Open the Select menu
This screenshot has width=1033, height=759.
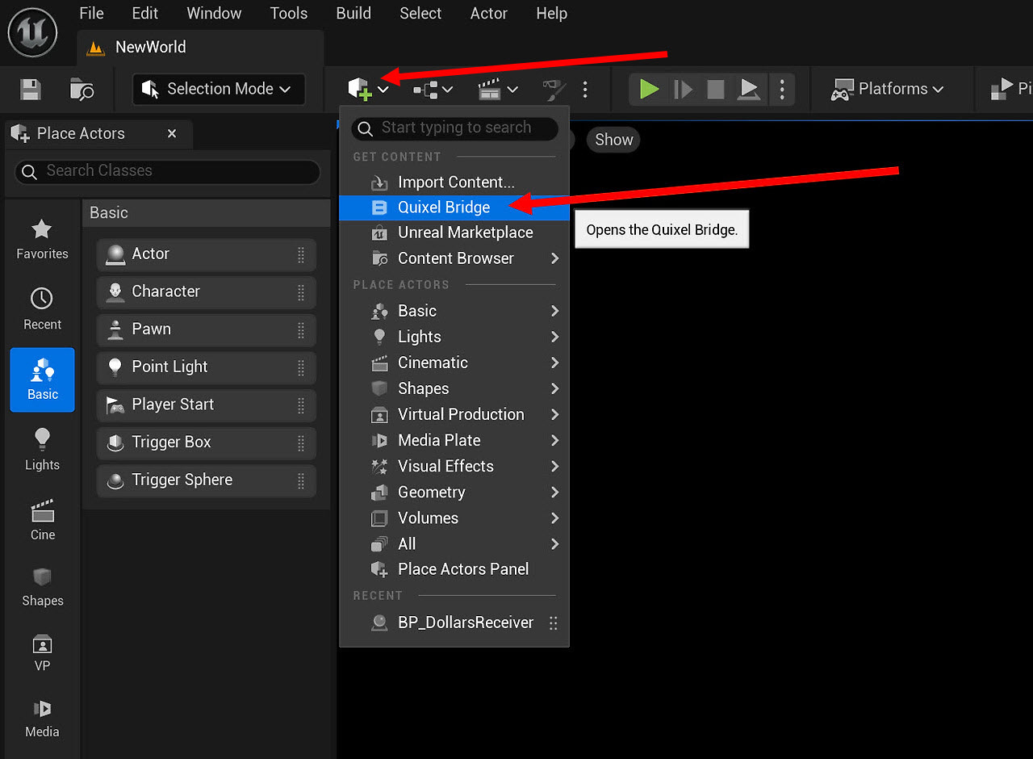tap(420, 14)
